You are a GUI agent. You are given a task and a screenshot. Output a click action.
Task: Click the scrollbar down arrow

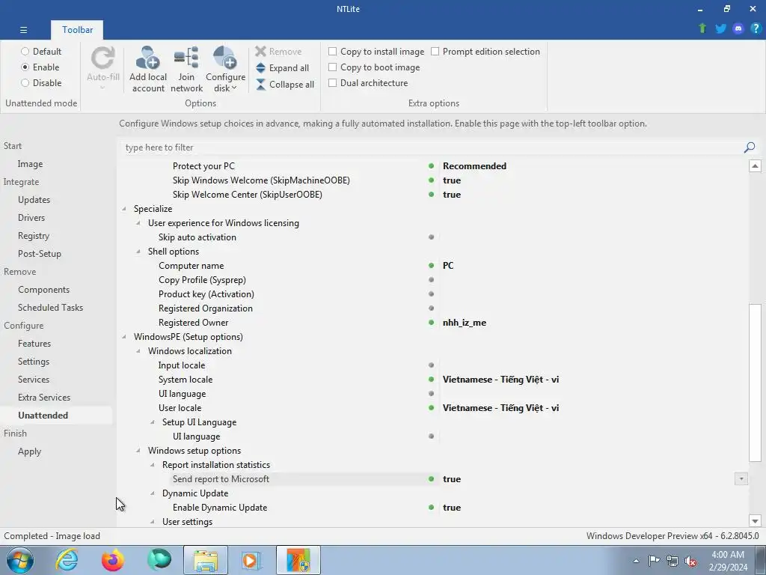pyautogui.click(x=755, y=521)
